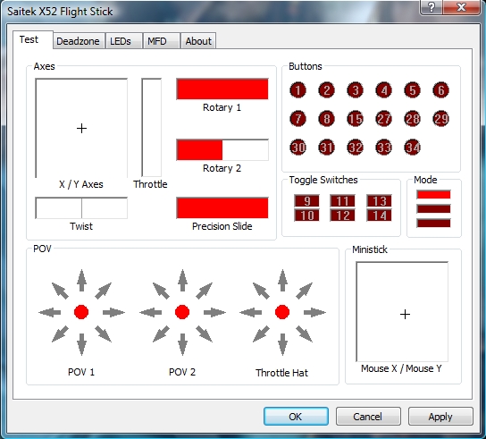The width and height of the screenshot is (486, 439).
Task: Open the LEDs tab
Action: (x=121, y=41)
